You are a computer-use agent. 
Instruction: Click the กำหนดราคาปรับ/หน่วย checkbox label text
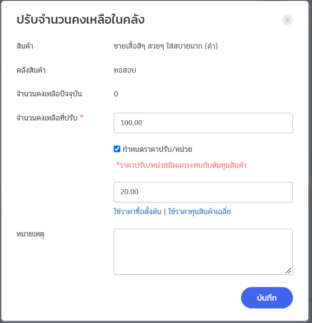click(x=157, y=149)
